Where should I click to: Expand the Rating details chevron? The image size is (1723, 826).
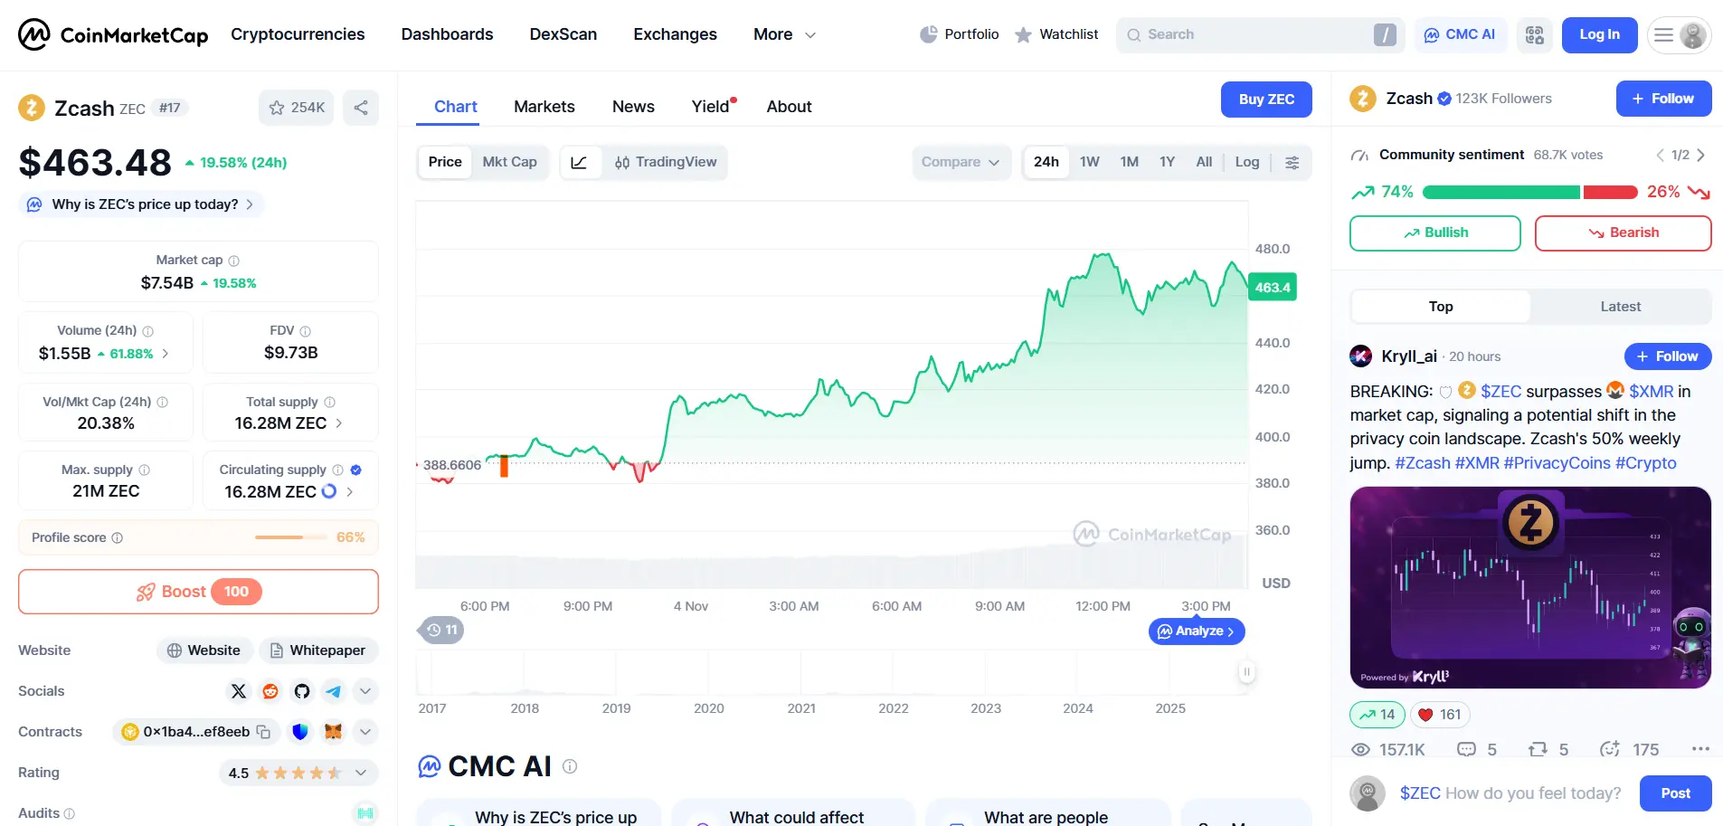tap(361, 773)
